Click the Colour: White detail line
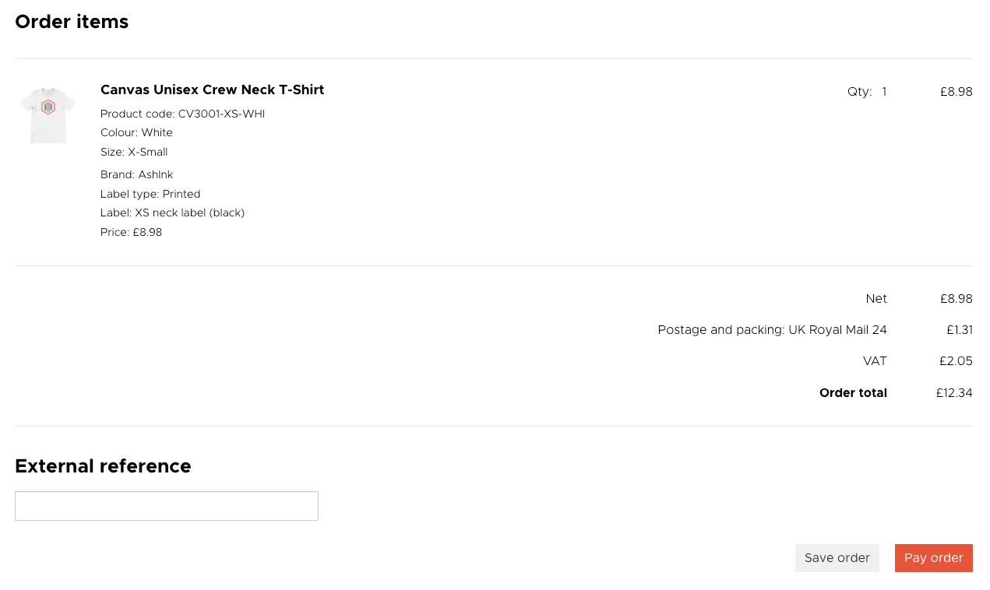 point(136,133)
